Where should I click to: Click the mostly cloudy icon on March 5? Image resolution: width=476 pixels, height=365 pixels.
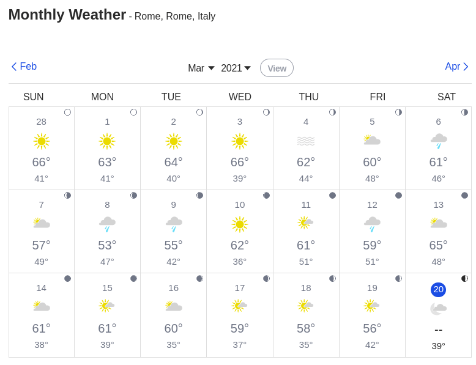click(x=372, y=140)
